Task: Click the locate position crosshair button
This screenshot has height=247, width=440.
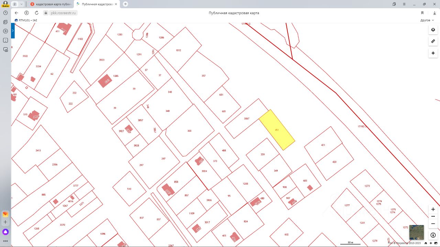Action: (433, 53)
